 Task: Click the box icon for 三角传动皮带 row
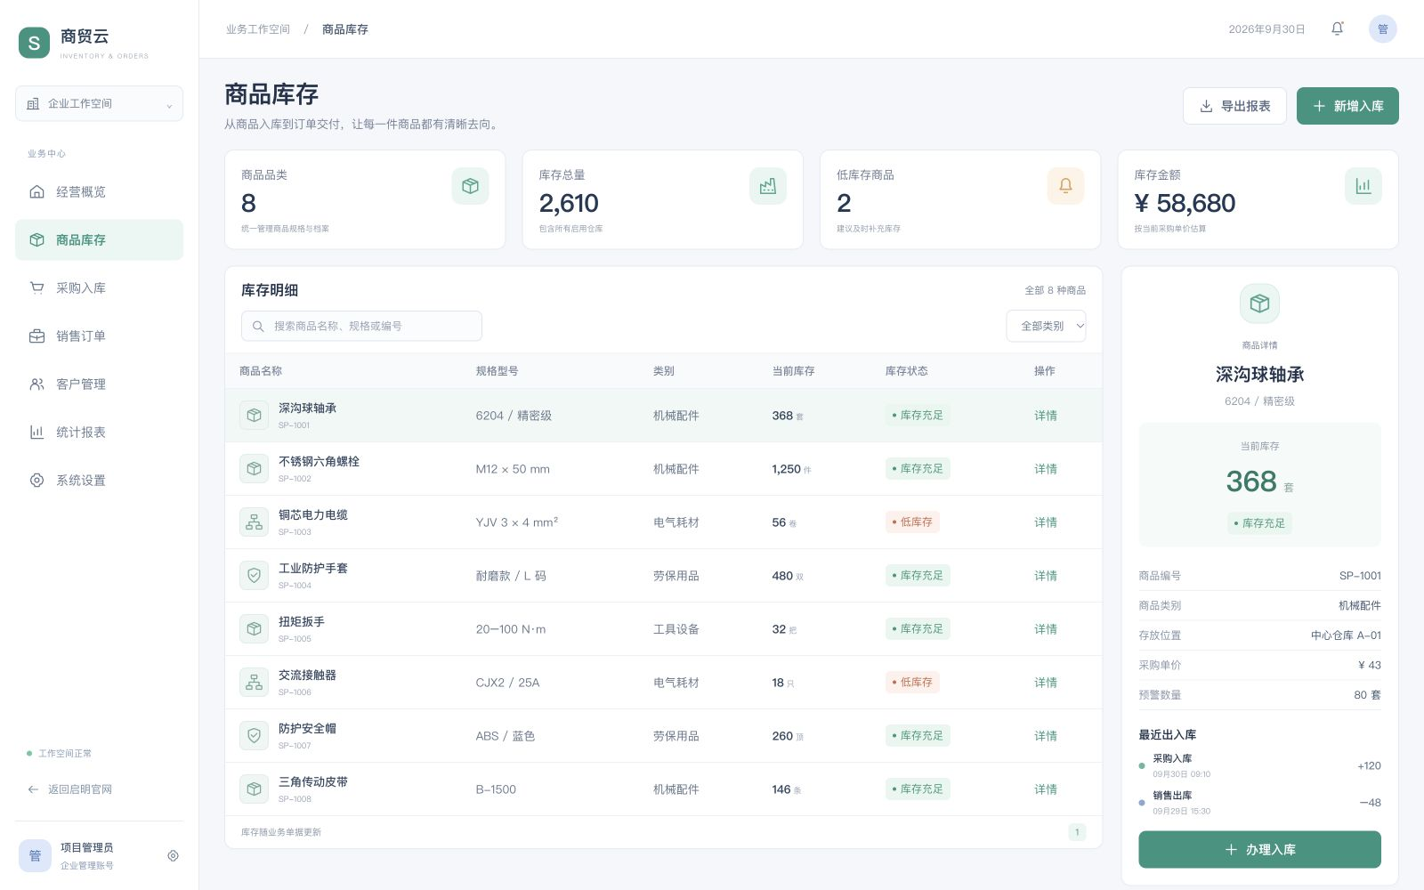coord(254,789)
